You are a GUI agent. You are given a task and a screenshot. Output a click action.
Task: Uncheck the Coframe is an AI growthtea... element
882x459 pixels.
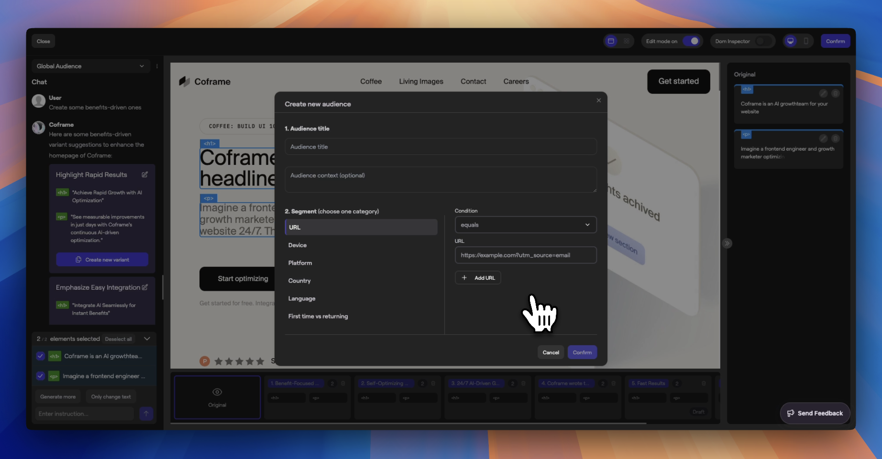(x=40, y=356)
